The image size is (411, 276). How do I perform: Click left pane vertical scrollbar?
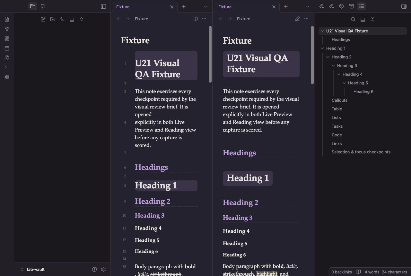[x=210, y=55]
